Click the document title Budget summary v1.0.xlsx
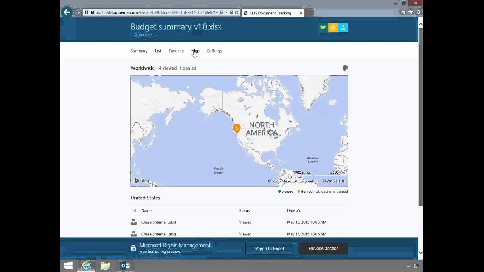The width and height of the screenshot is (484, 272). [x=176, y=27]
